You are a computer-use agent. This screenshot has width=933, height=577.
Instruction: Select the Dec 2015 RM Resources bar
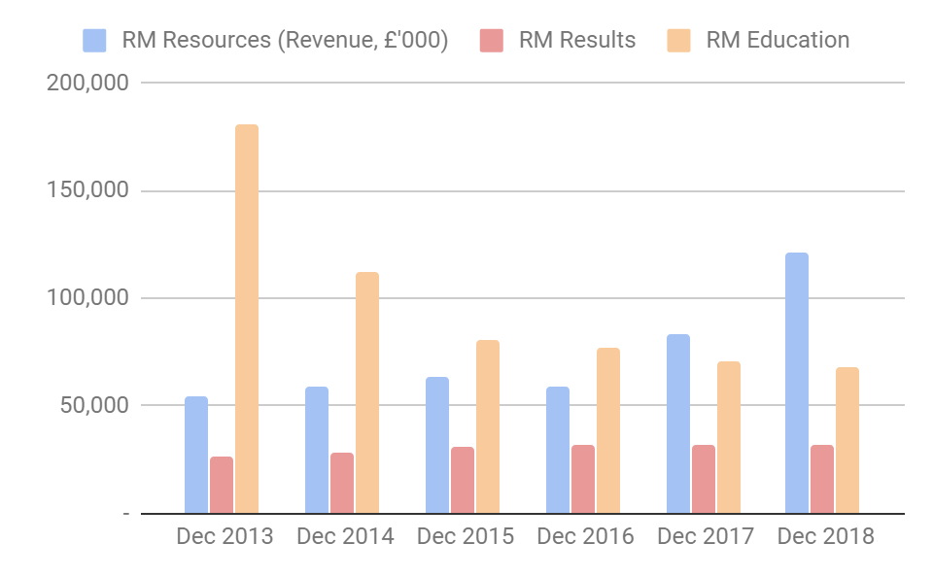click(x=437, y=445)
